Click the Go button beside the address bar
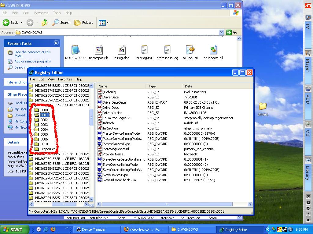313x234 pixels. (x=232, y=32)
